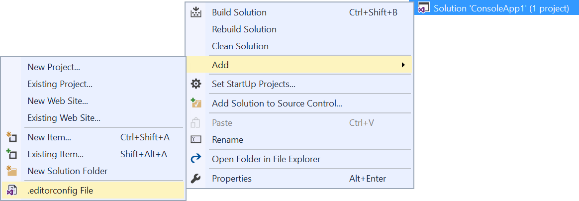The image size is (579, 201).
Task: Click the Set StartUp Projects gear icon
Action: [x=195, y=84]
